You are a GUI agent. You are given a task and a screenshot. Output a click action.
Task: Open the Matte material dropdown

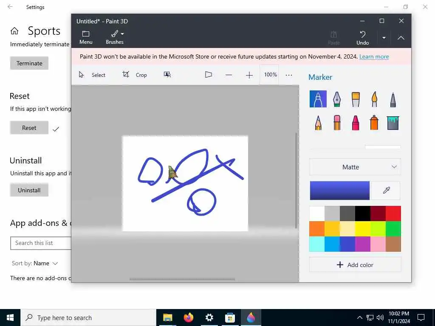[x=355, y=167]
